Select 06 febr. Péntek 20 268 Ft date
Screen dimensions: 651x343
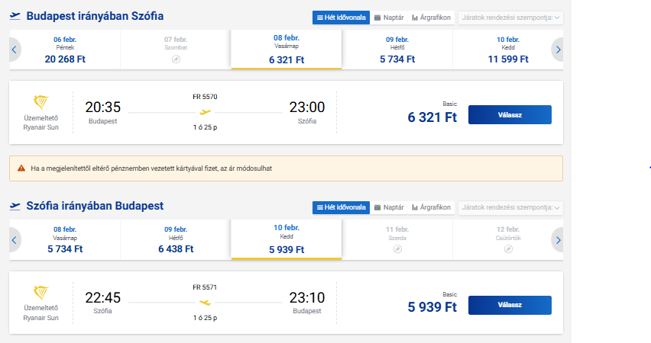(65, 50)
